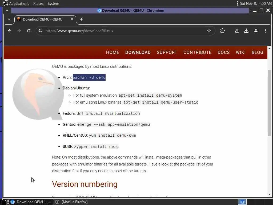This screenshot has width=273, height=205.
Task: Click the Chromium workspace switcher icon
Action: pos(242,202)
